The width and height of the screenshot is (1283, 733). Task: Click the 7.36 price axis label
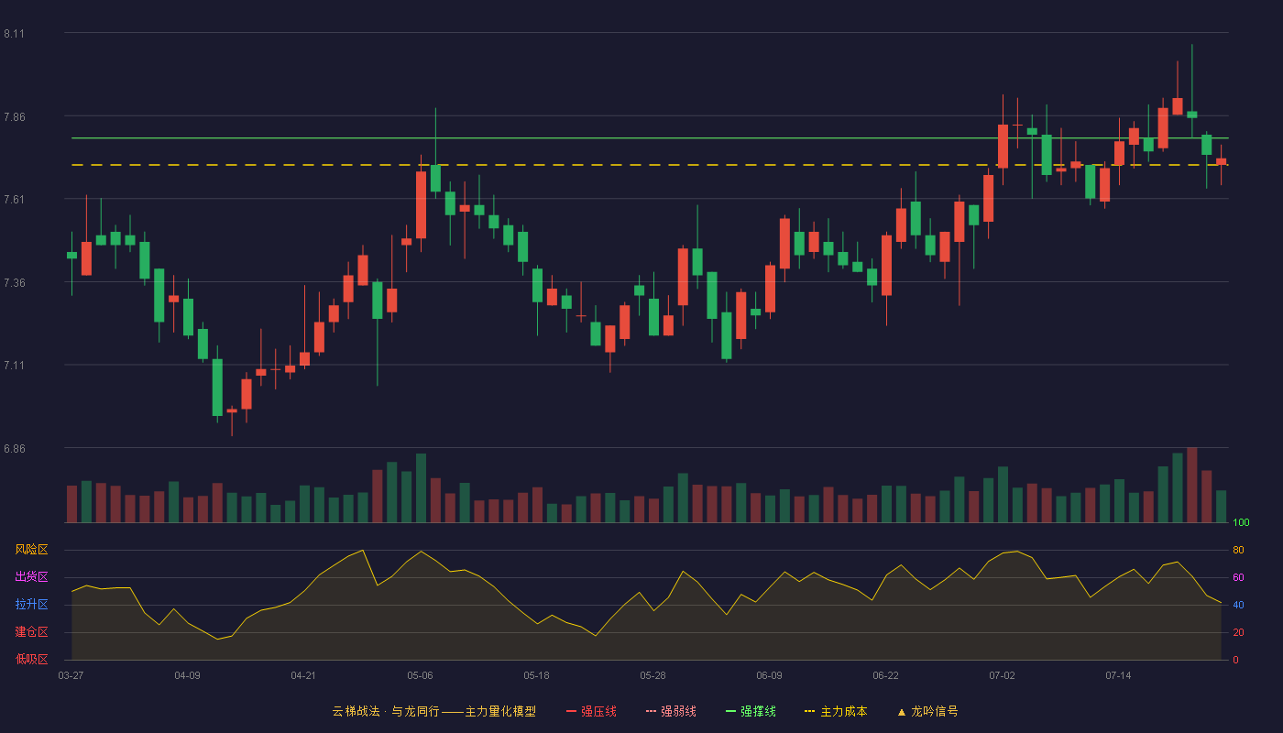pyautogui.click(x=14, y=283)
